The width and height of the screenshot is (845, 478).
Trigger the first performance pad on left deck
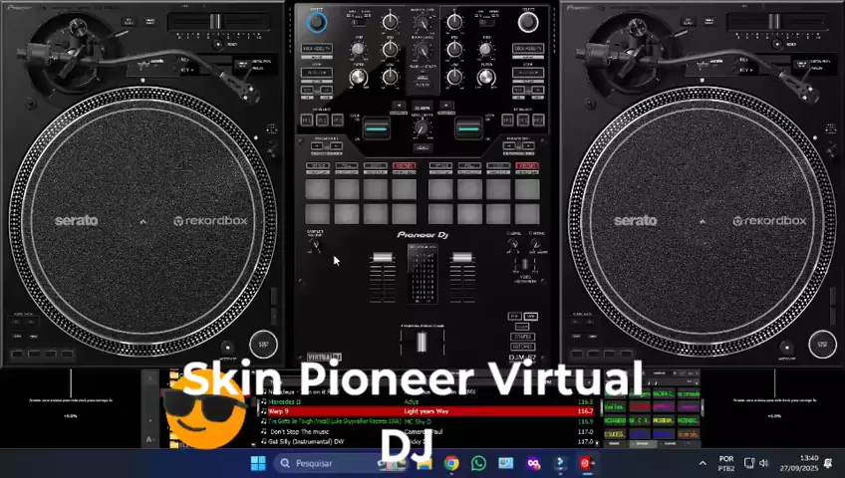[318, 189]
